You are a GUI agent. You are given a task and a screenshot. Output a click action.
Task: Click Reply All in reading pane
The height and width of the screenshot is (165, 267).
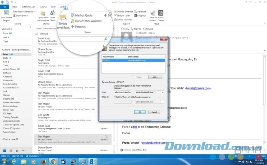click(x=136, y=29)
